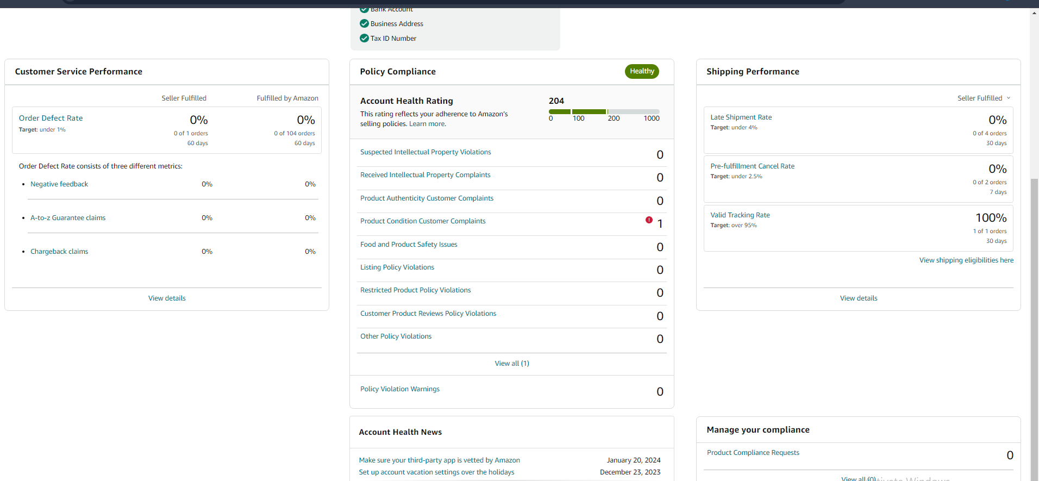The width and height of the screenshot is (1039, 481).
Task: Click View shipping eligibilities here
Action: 966,260
